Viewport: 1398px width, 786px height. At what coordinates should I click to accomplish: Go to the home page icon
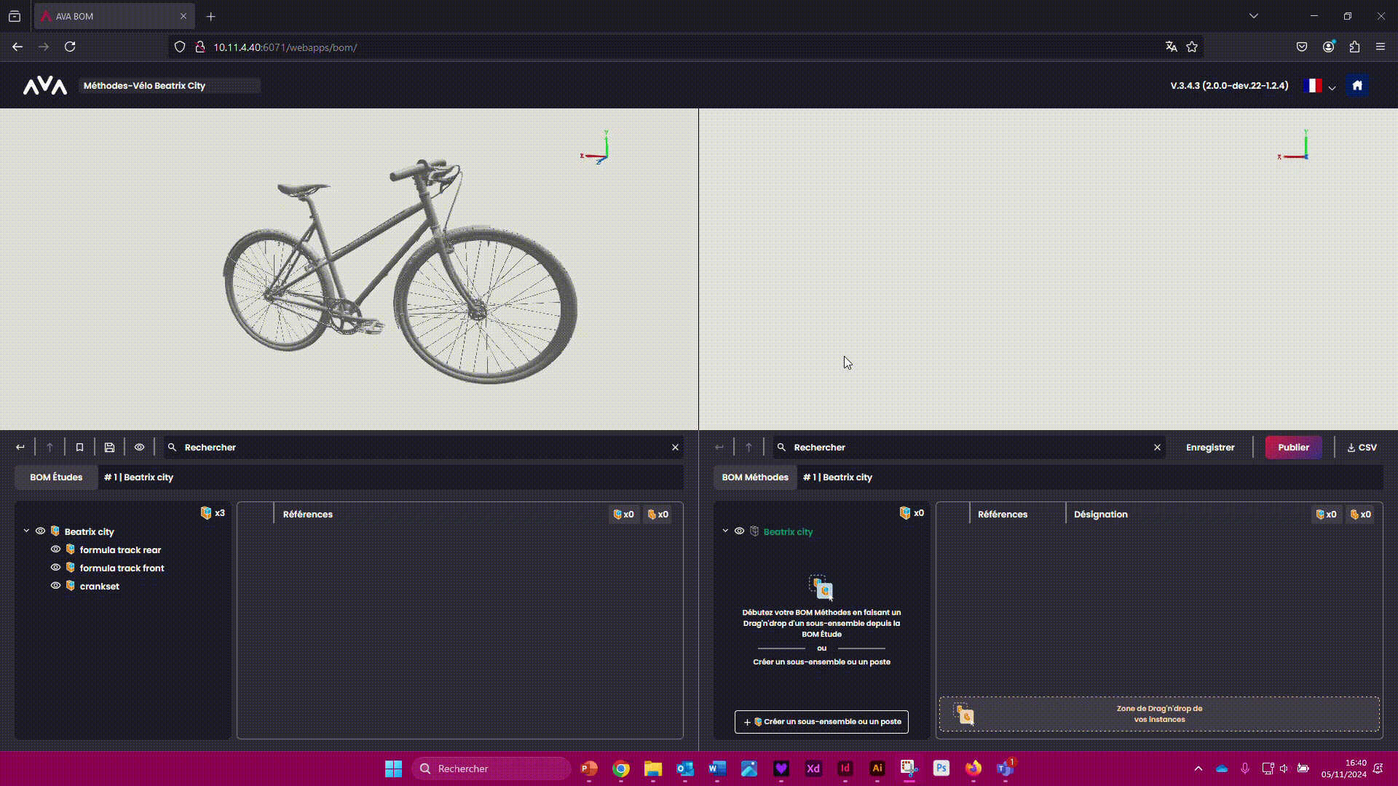coord(1357,86)
